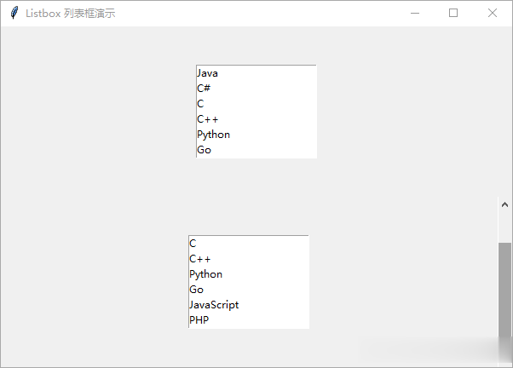Pick C++ in the upper listbox

tap(256, 119)
